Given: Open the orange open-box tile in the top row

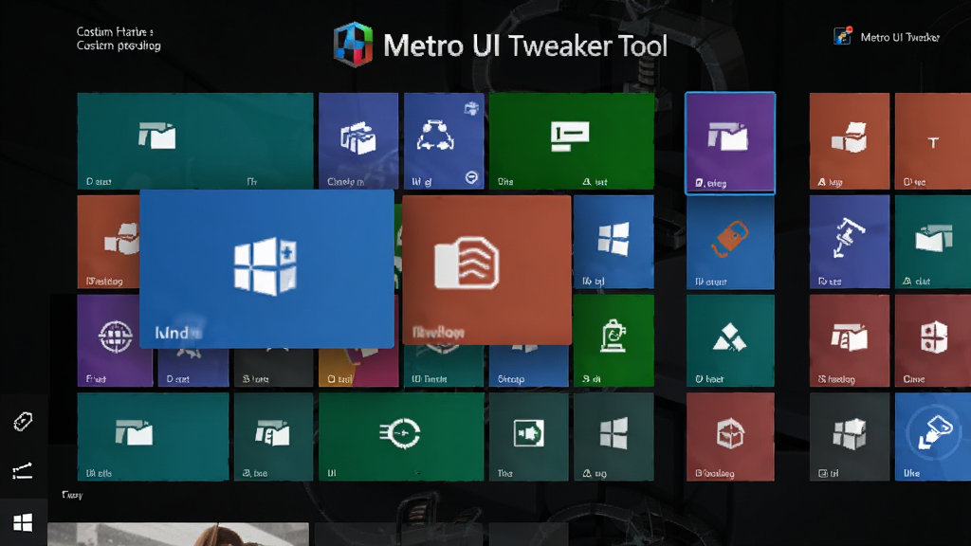Looking at the screenshot, I should coord(849,140).
